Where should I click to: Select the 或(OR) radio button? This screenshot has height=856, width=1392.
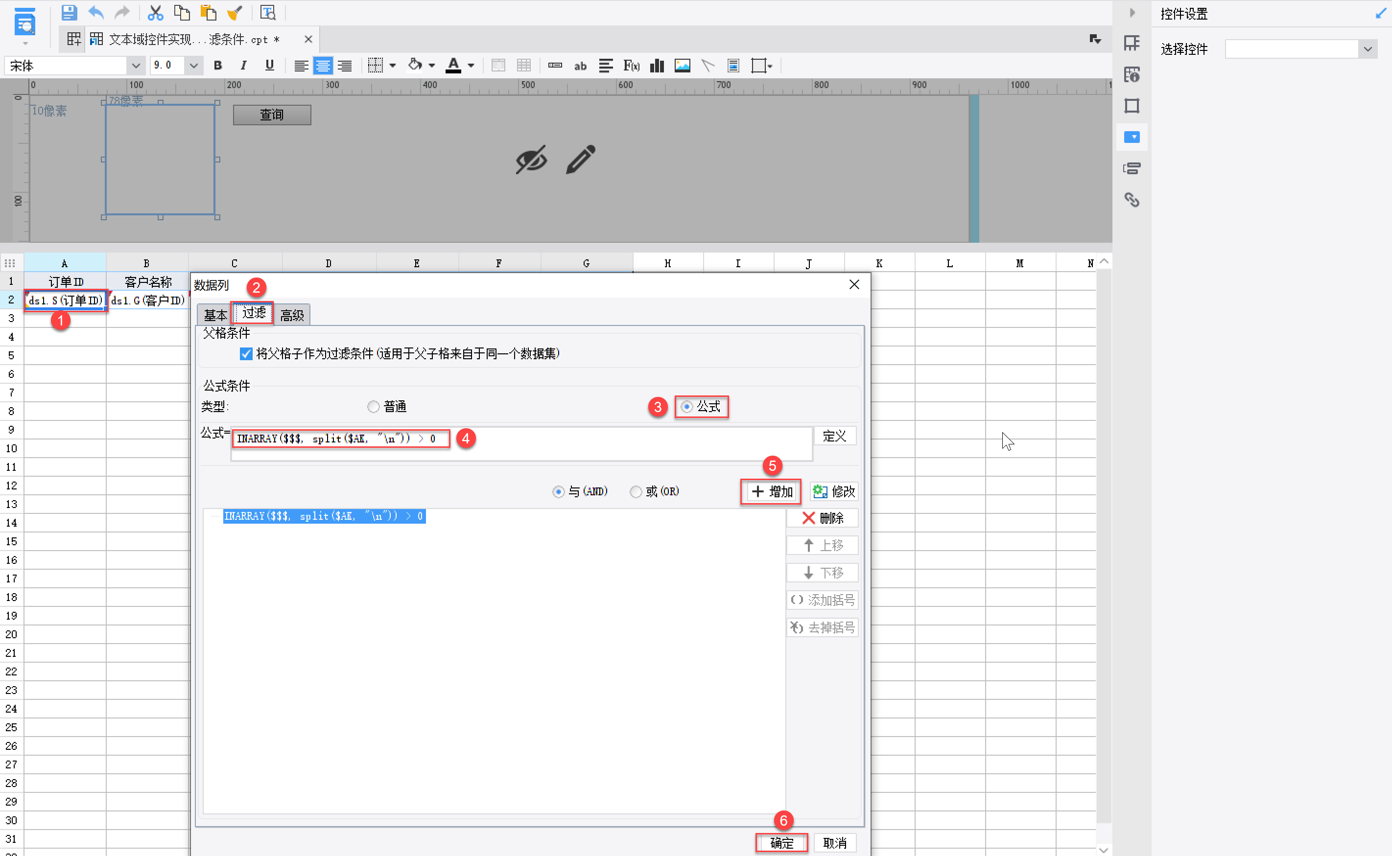(x=636, y=491)
